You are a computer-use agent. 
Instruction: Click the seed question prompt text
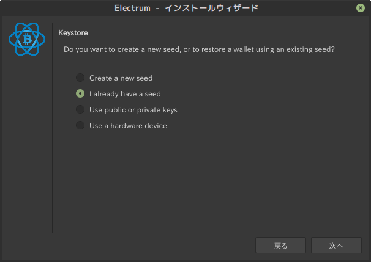(199, 48)
